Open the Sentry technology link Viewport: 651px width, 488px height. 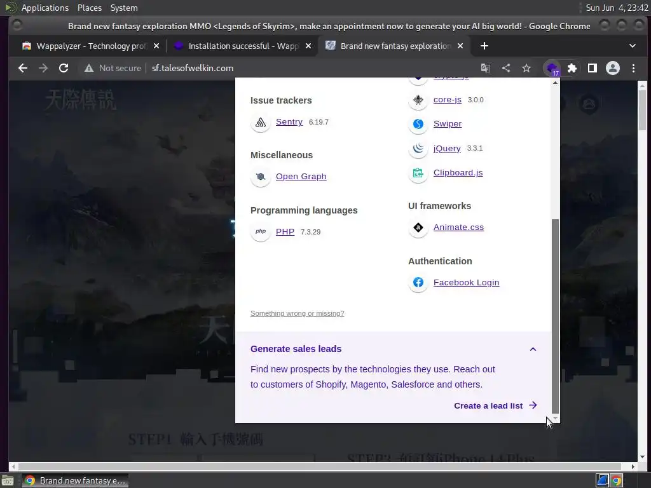[x=289, y=122]
